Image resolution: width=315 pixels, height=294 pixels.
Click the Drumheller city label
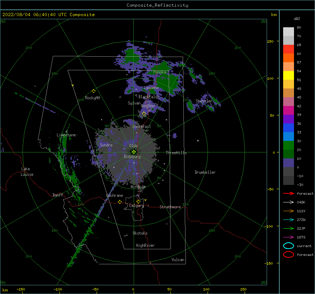click(x=205, y=172)
